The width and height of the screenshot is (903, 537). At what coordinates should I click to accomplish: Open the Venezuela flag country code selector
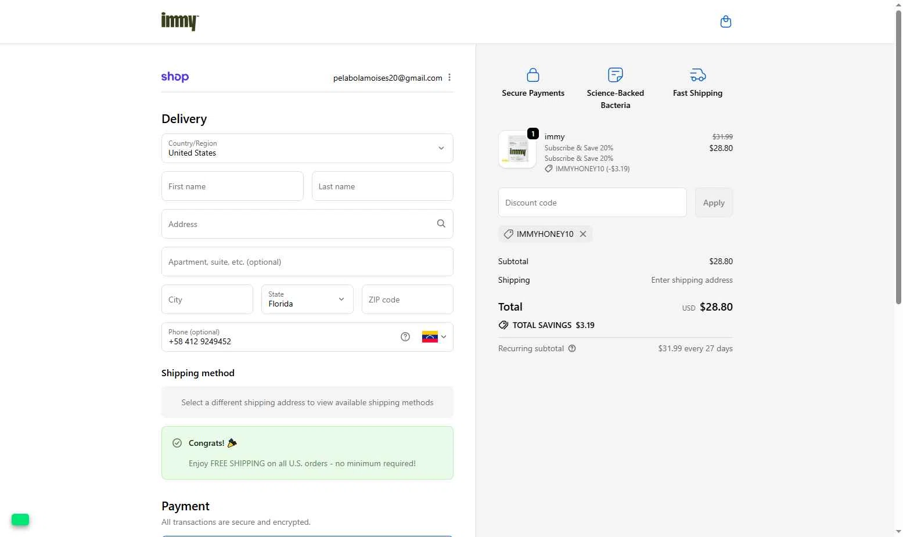pyautogui.click(x=434, y=337)
